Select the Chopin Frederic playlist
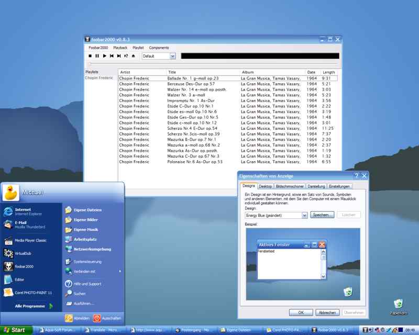419x335 pixels. tap(99, 78)
